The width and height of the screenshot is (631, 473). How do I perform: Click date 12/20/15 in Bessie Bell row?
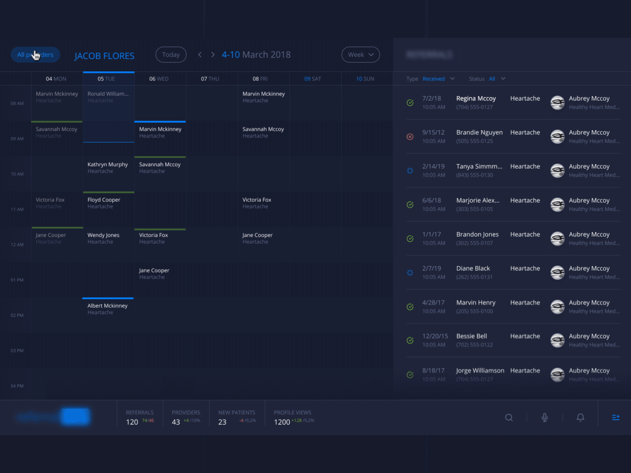(x=435, y=336)
